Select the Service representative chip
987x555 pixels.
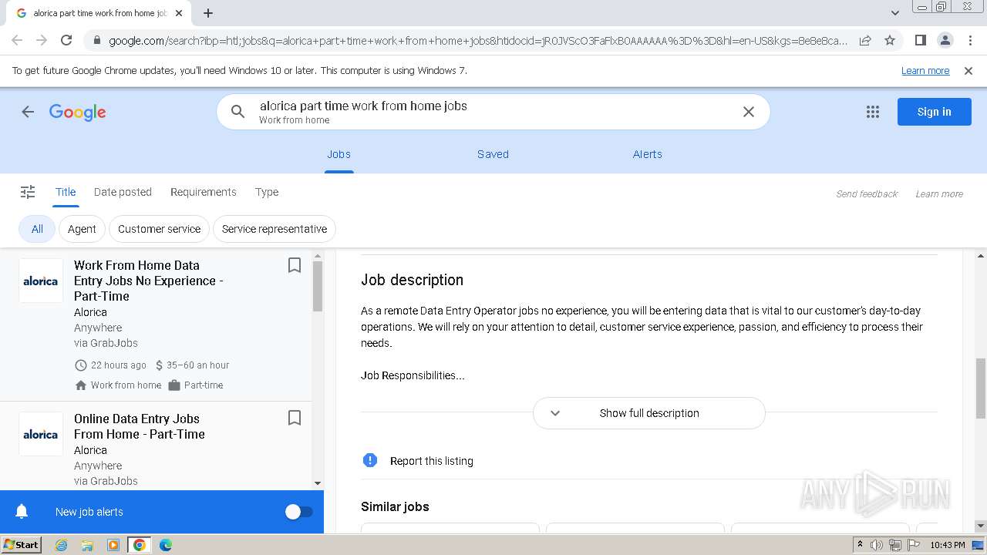pos(275,229)
